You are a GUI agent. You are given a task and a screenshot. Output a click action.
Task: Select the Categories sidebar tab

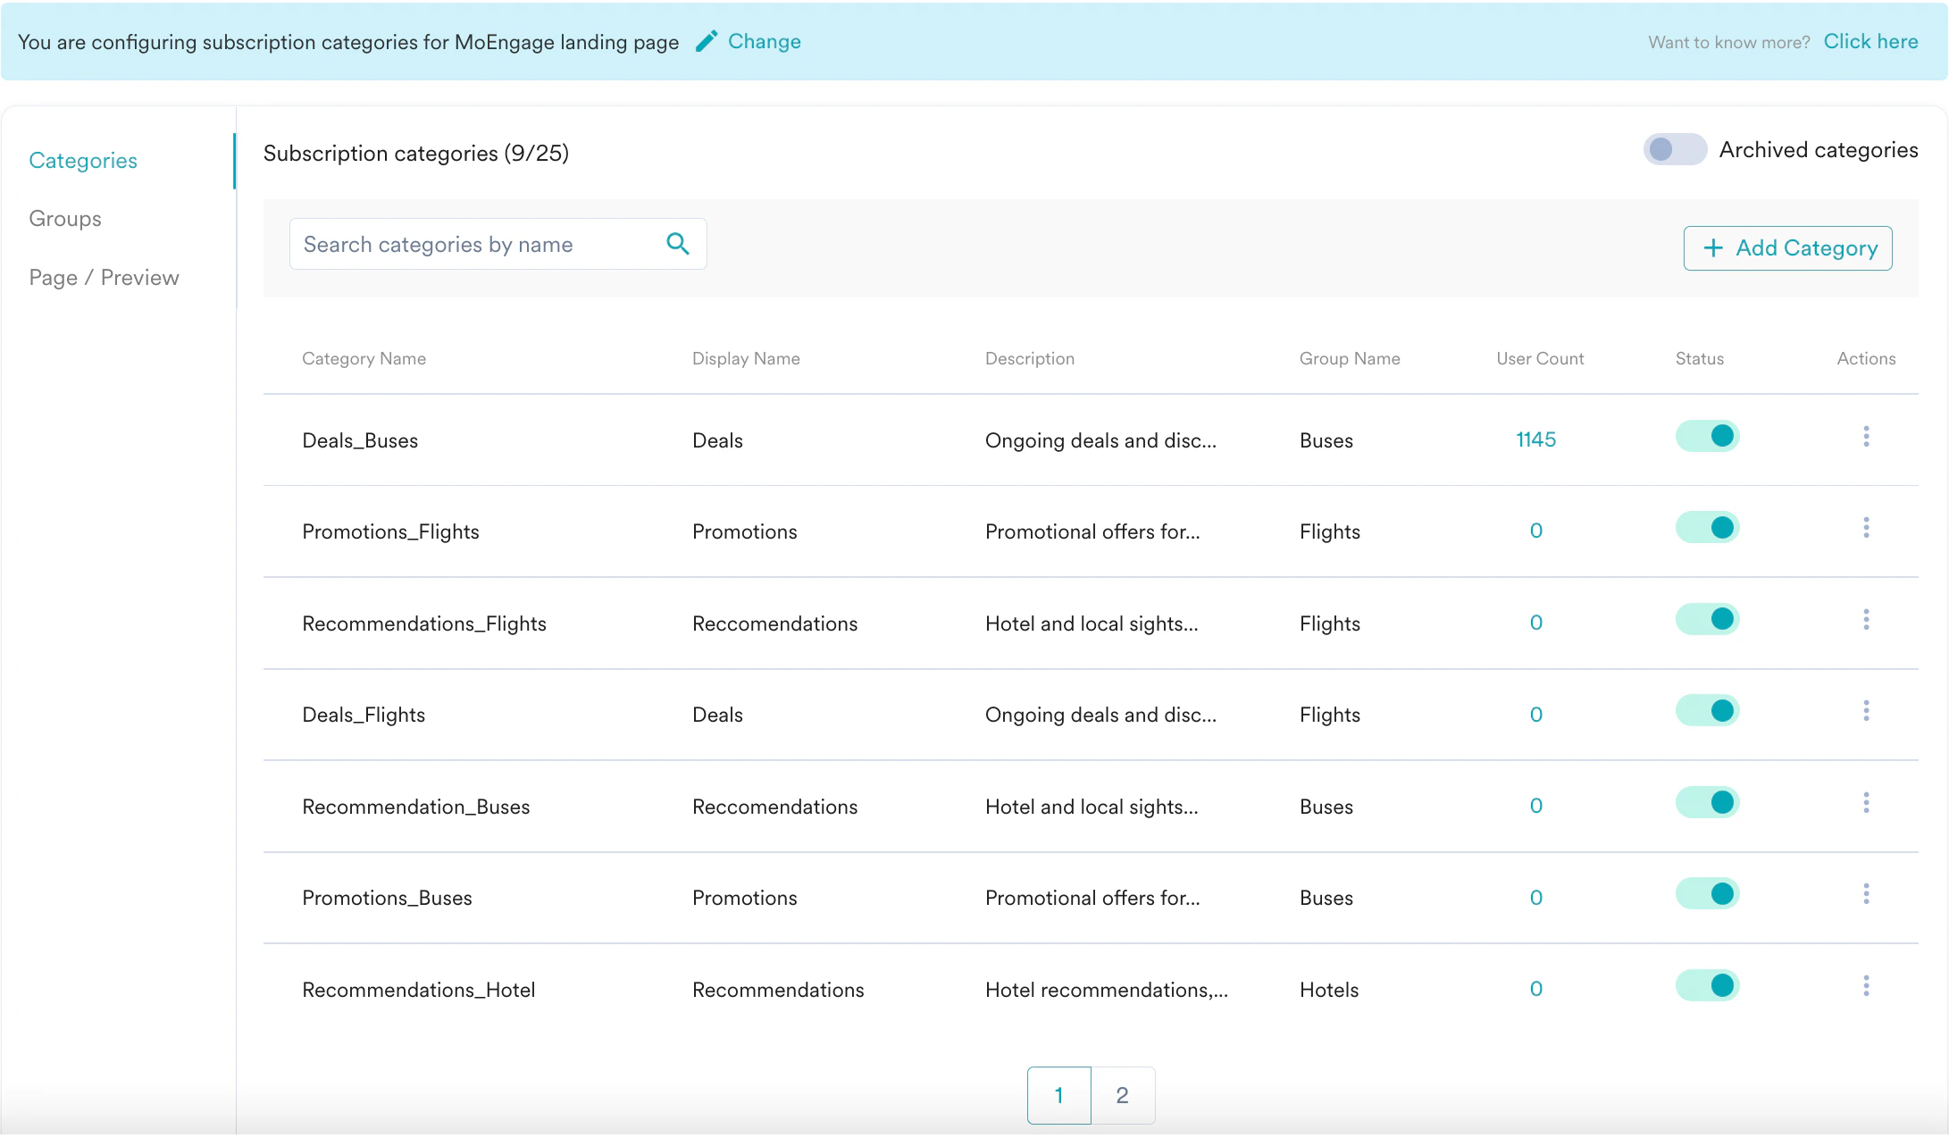point(83,161)
